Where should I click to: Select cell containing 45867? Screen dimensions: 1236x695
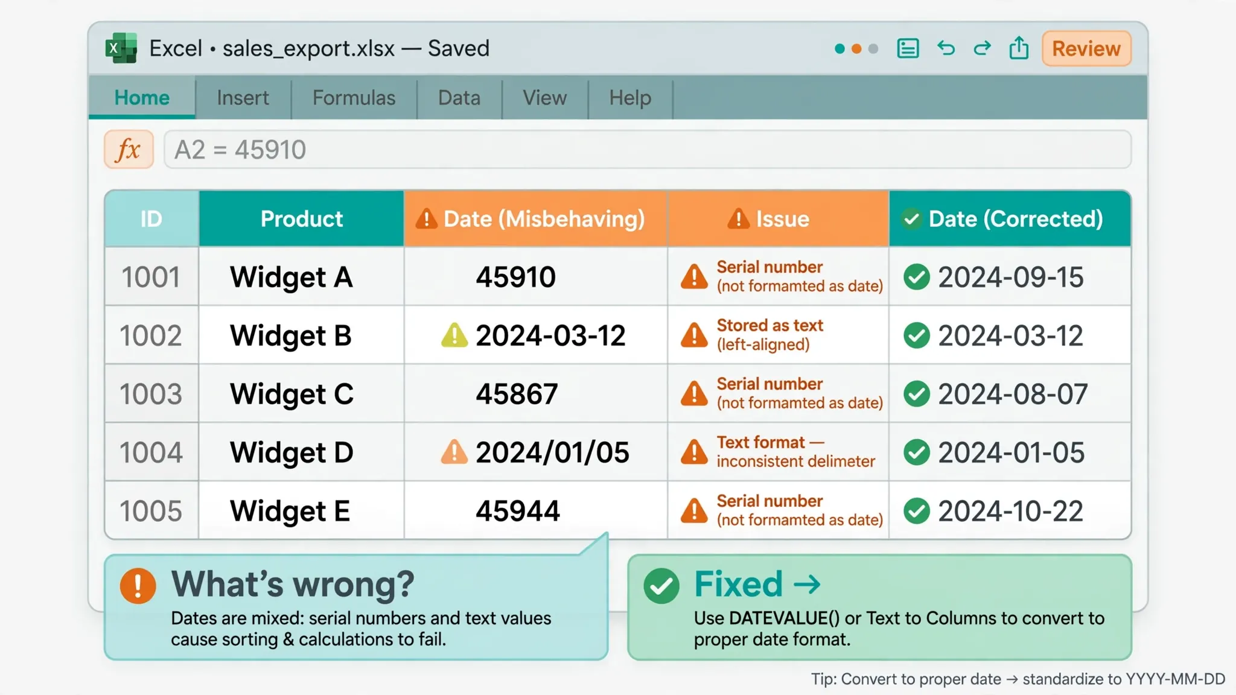click(x=535, y=394)
